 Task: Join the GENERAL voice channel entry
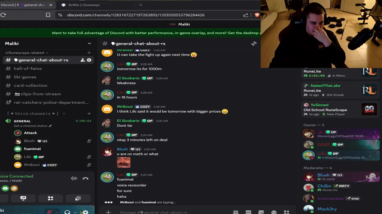(x=22, y=121)
